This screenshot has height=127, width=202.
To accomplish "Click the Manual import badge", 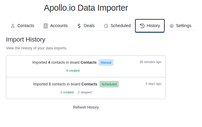I will coord(106,62).
